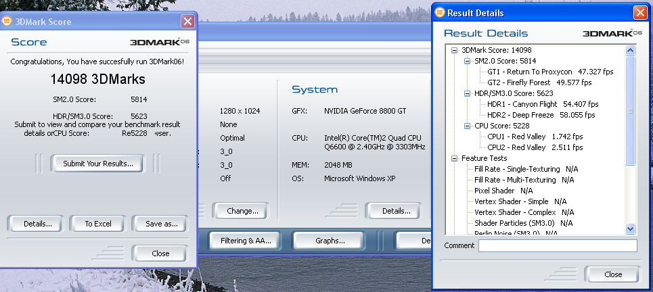Click the Save as... button
The height and width of the screenshot is (292, 653).
click(160, 224)
